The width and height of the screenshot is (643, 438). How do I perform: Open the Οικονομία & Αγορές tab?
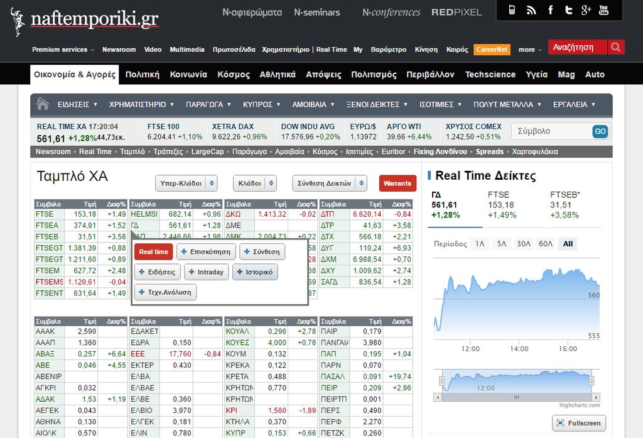click(75, 75)
